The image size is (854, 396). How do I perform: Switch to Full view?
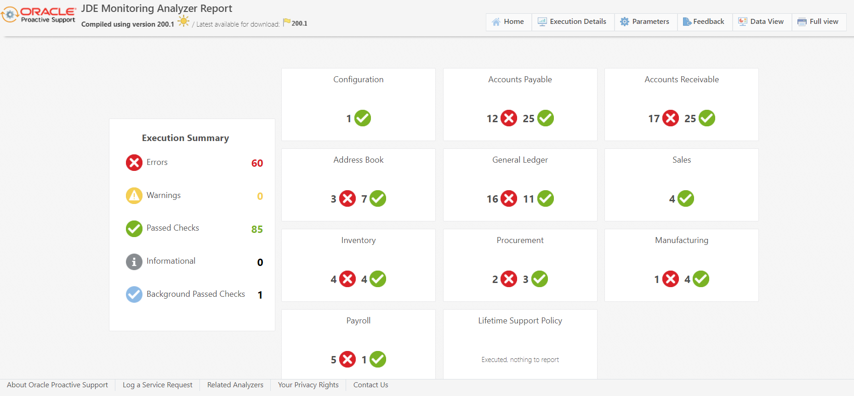coord(819,22)
